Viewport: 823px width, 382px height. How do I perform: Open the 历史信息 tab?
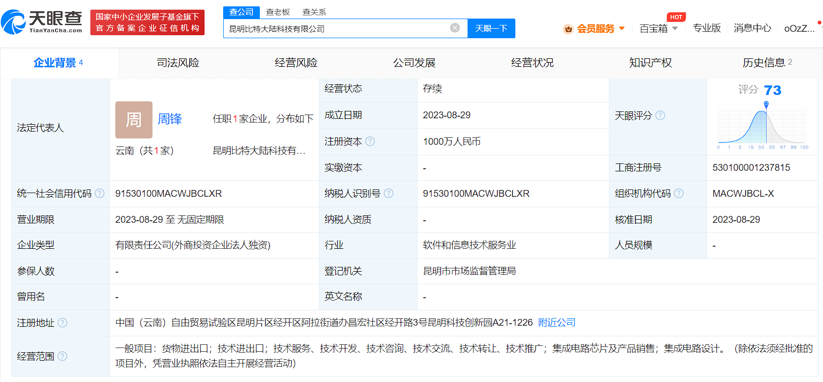pos(767,63)
